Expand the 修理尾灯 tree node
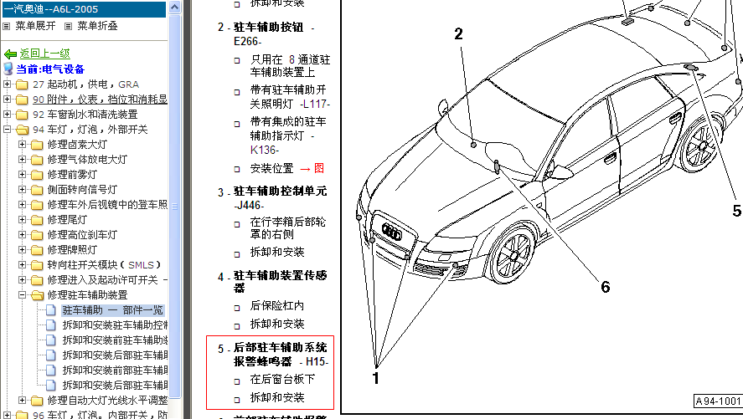Image resolution: width=743 pixels, height=419 pixels. pyautogui.click(x=23, y=219)
